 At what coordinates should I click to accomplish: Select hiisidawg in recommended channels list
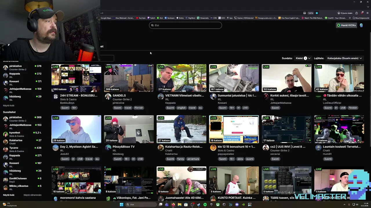click(x=22, y=172)
